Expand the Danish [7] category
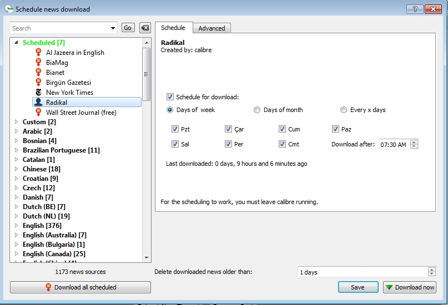This screenshot has height=305, width=448. pyautogui.click(x=16, y=197)
